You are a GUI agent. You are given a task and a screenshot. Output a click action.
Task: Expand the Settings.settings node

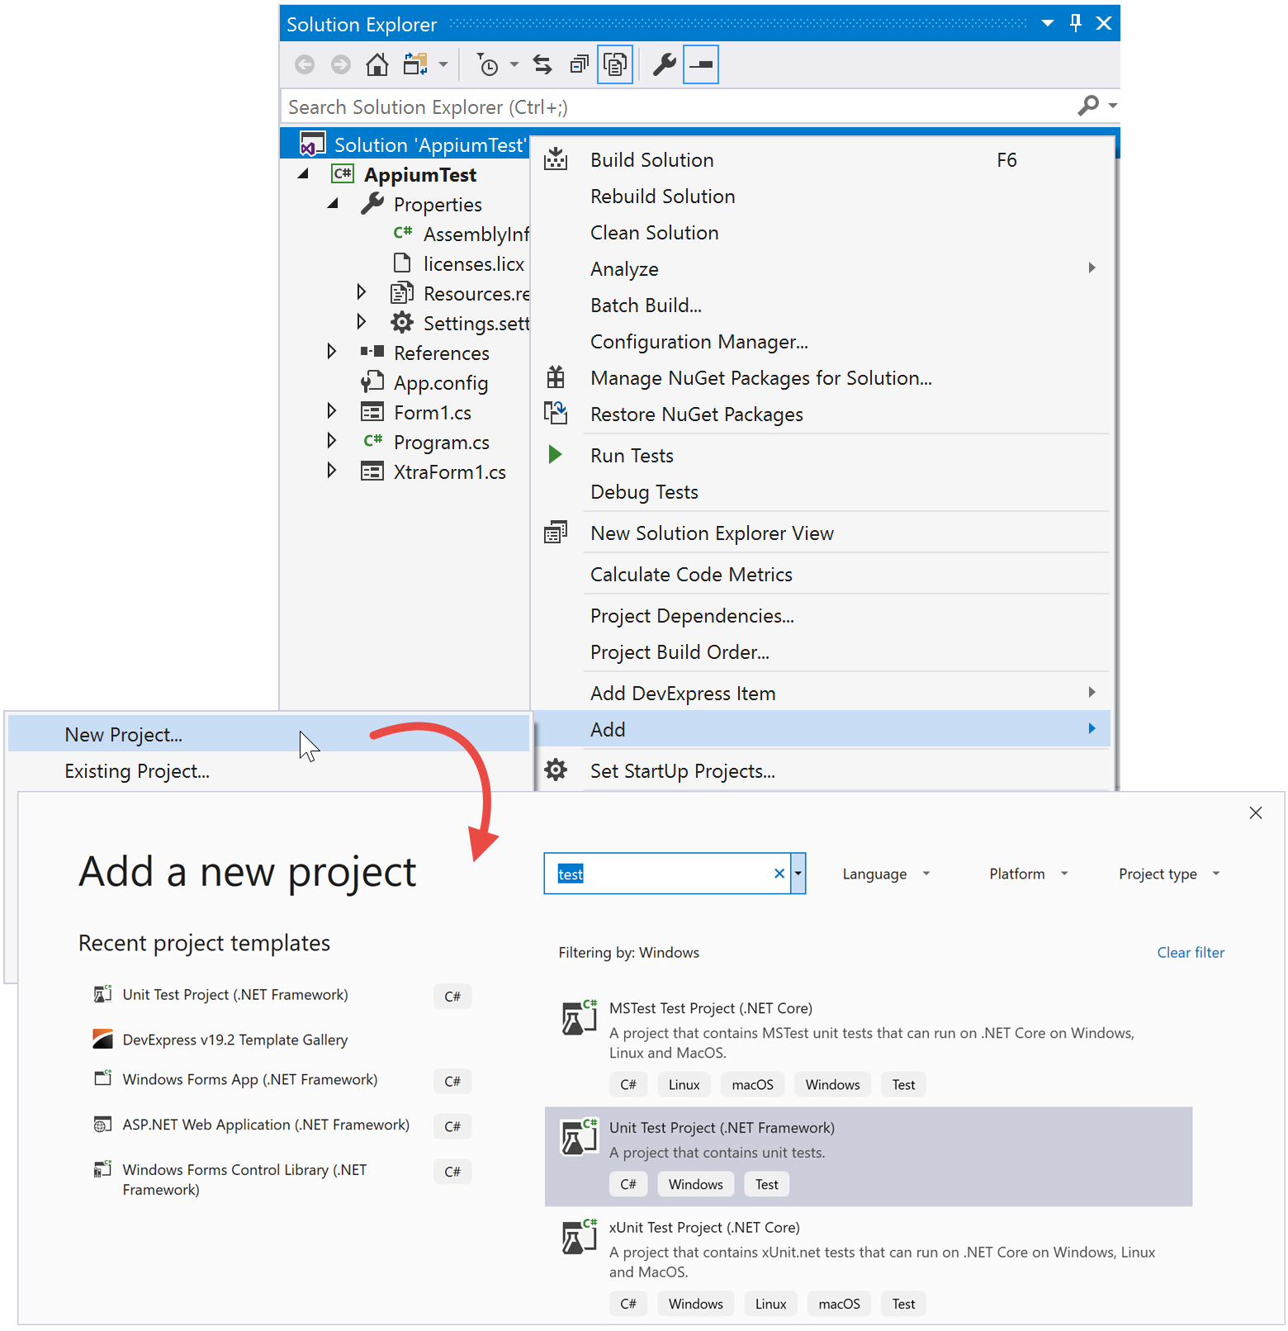point(361,322)
